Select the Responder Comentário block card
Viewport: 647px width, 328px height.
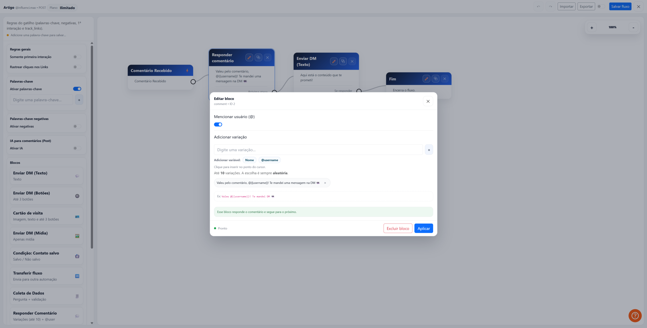pyautogui.click(x=47, y=316)
